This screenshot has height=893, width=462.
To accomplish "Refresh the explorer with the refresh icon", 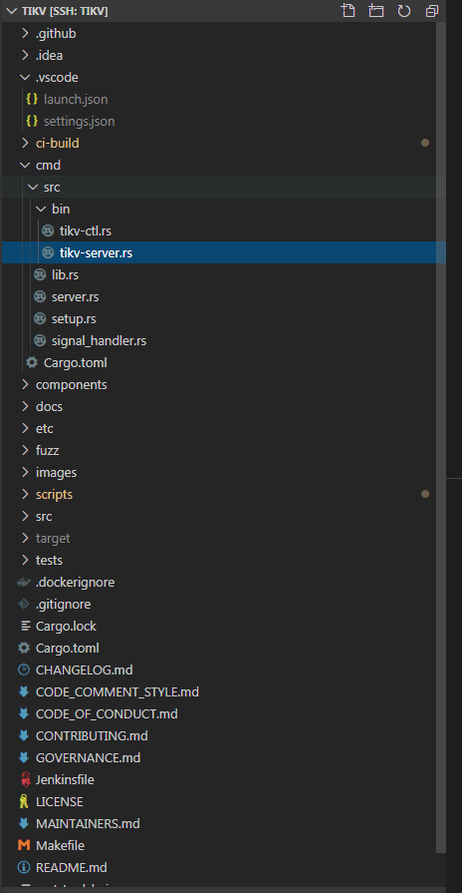I will (404, 11).
